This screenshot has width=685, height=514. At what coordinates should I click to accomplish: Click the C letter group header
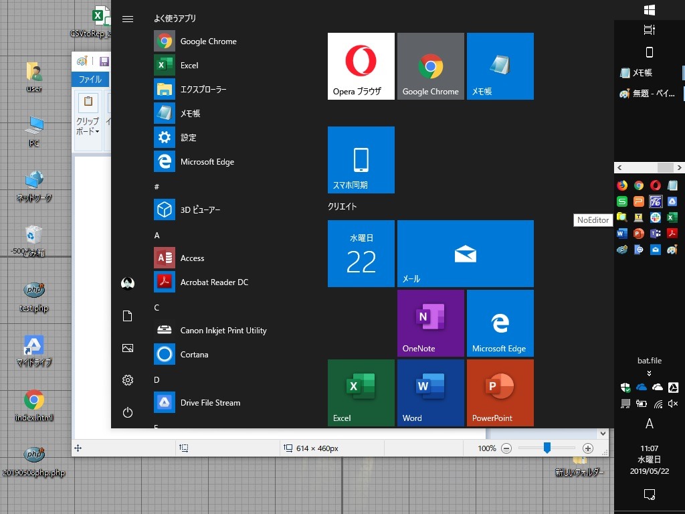[x=157, y=308]
